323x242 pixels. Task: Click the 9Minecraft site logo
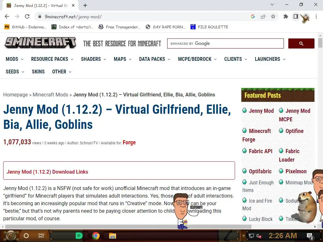click(40, 43)
